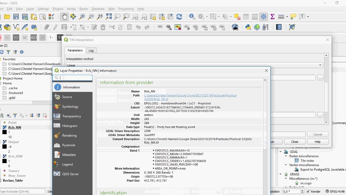Click the black swatch under Output layer

click(x=5, y=147)
